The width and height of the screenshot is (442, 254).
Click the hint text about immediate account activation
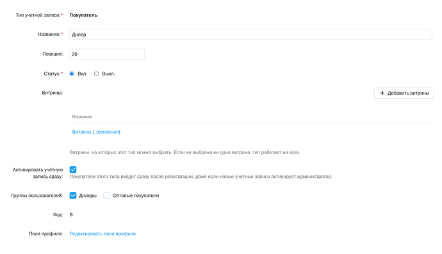click(x=201, y=177)
